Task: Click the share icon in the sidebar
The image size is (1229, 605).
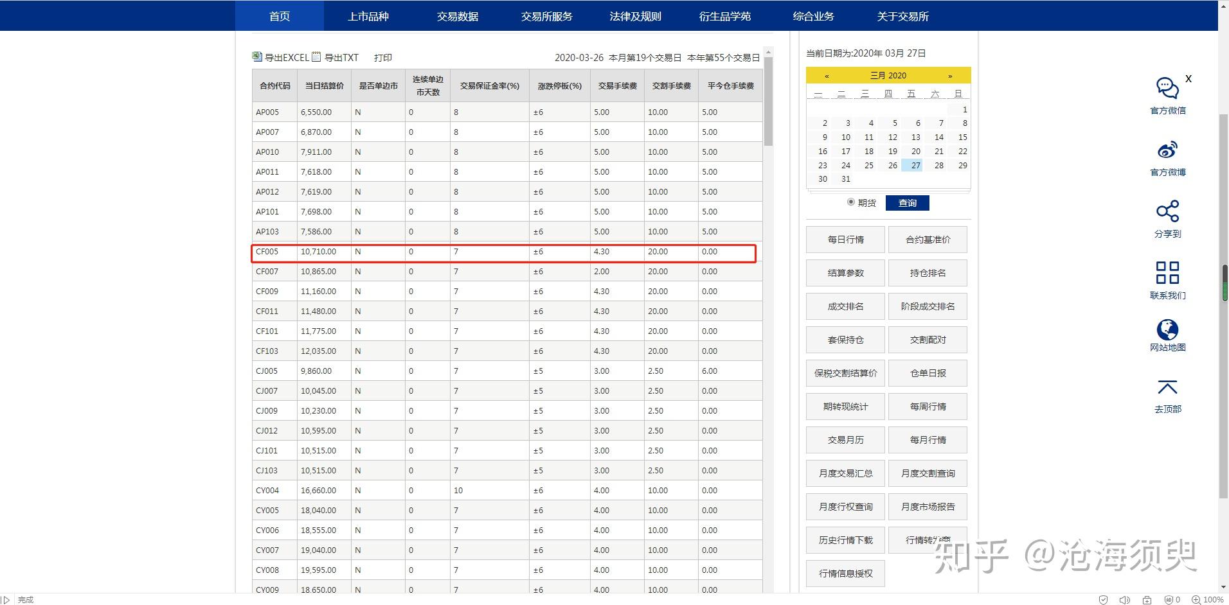Action: coord(1167,211)
